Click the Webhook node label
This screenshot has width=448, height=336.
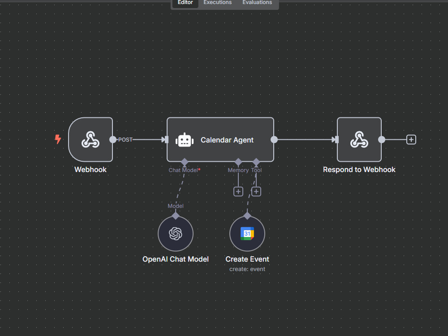[x=90, y=169]
